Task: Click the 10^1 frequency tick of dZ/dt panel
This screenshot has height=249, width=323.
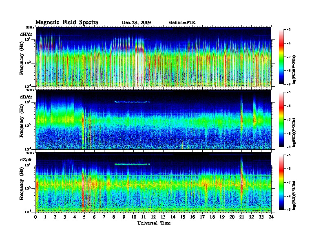Action: (28, 165)
